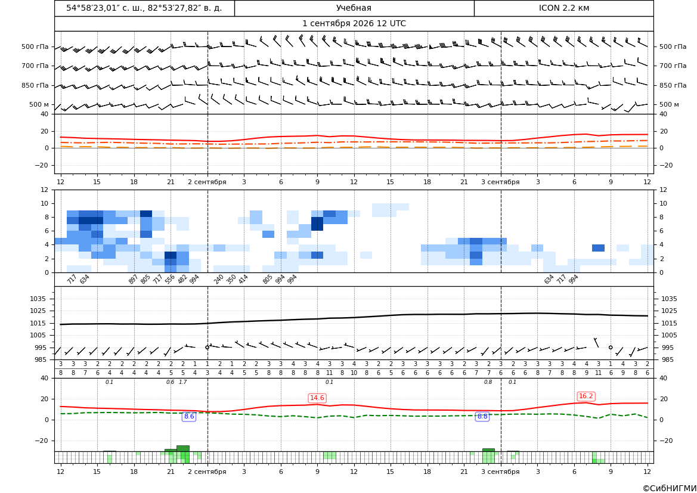Image resolution: width=697 pixels, height=493 pixels.
Task: Click the tallest dark green precipitation bar
Action: tap(182, 448)
